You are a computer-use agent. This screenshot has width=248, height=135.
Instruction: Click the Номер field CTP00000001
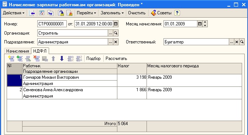(52, 24)
